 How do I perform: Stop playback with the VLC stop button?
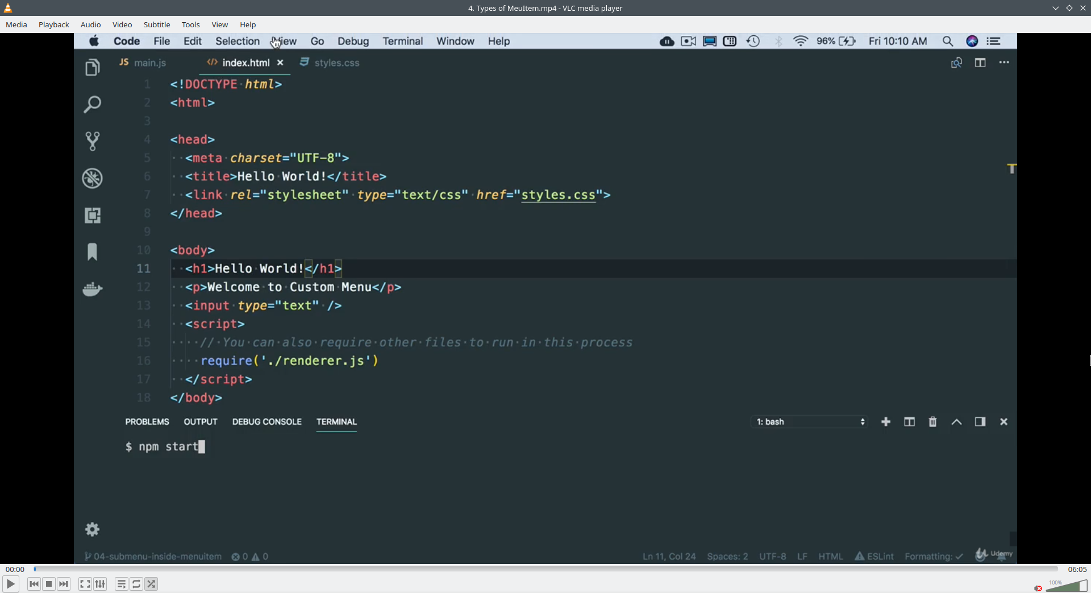click(49, 584)
